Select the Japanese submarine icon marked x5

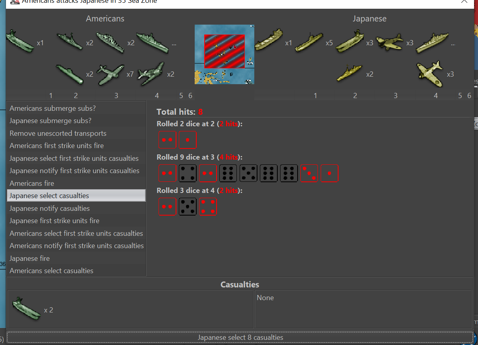click(309, 41)
